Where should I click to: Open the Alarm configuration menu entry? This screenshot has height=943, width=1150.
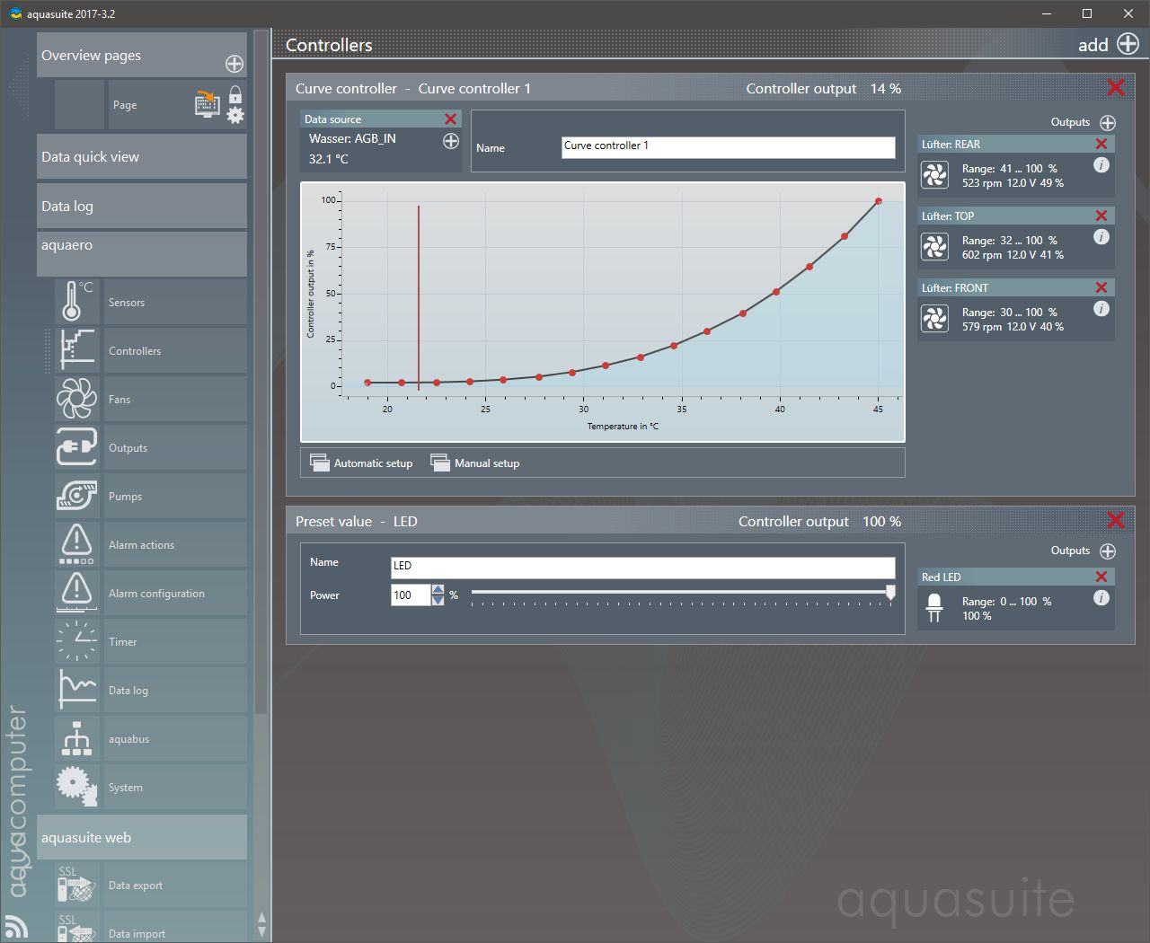point(175,593)
